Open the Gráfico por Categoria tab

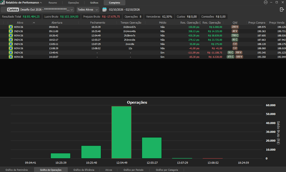click(167, 170)
